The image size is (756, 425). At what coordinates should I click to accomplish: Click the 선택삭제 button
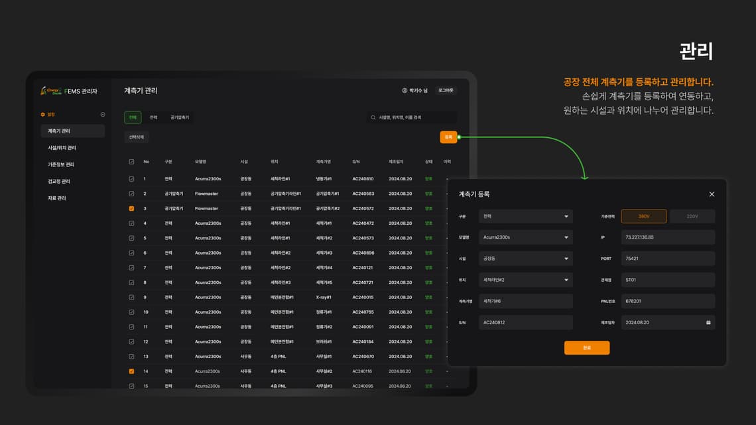click(x=137, y=137)
